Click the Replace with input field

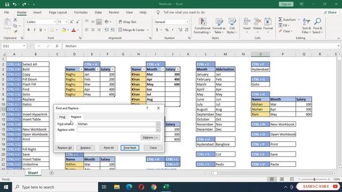click(x=116, y=130)
